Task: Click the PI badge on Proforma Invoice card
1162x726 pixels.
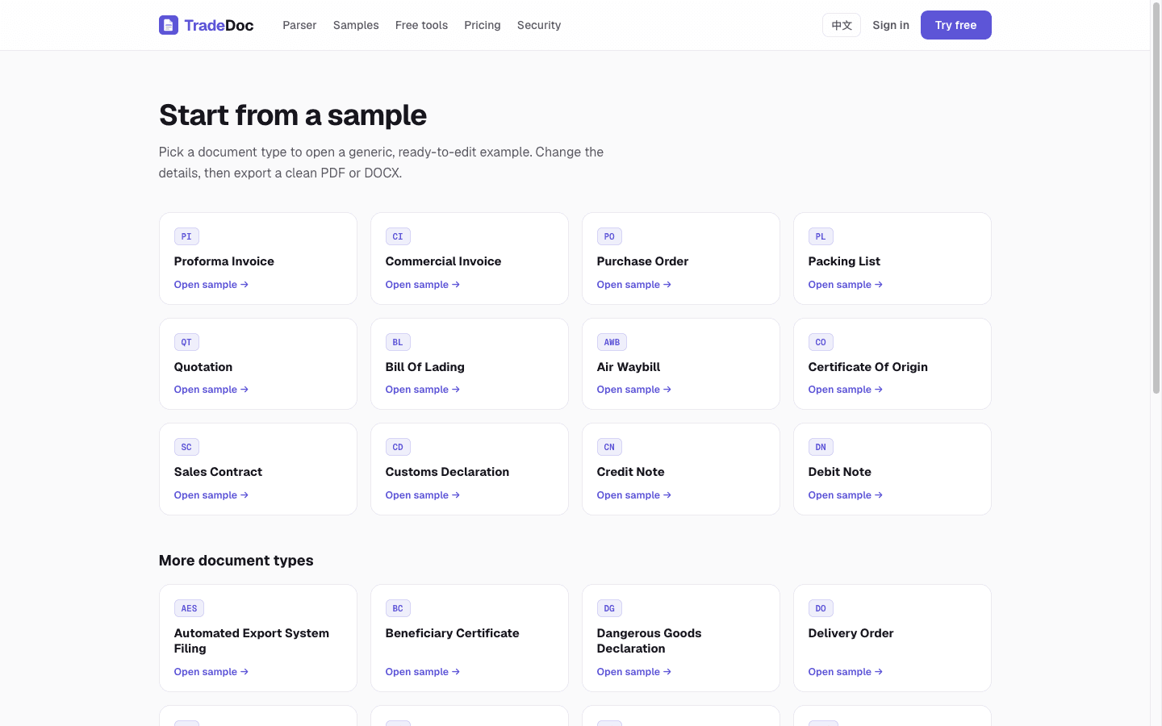Action: point(186,236)
